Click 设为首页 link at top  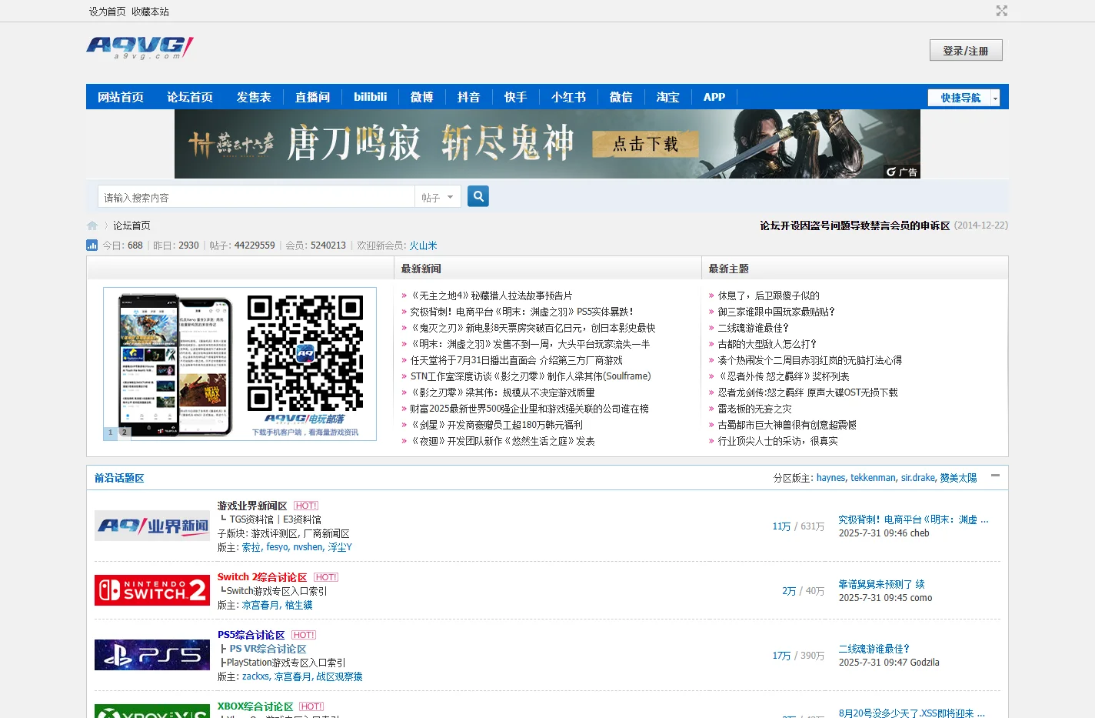(x=107, y=12)
